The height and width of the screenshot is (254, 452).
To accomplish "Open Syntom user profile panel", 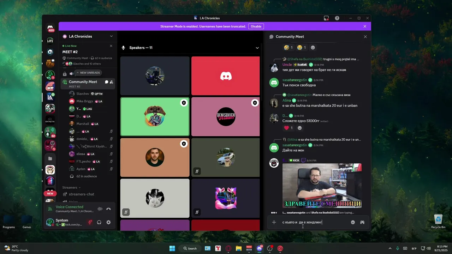I will [65, 222].
